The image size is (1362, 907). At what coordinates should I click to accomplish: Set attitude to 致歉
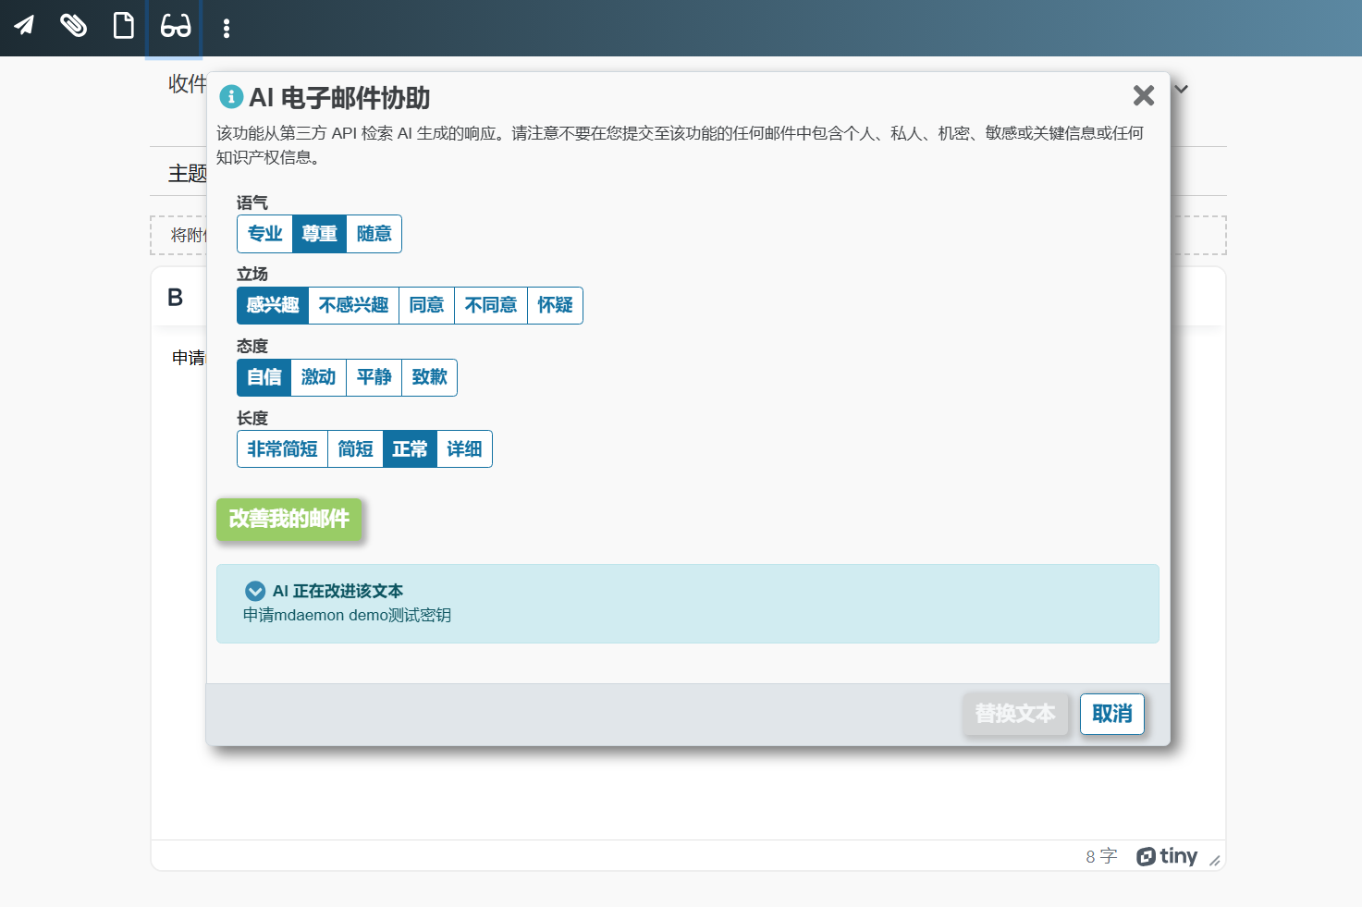point(430,377)
